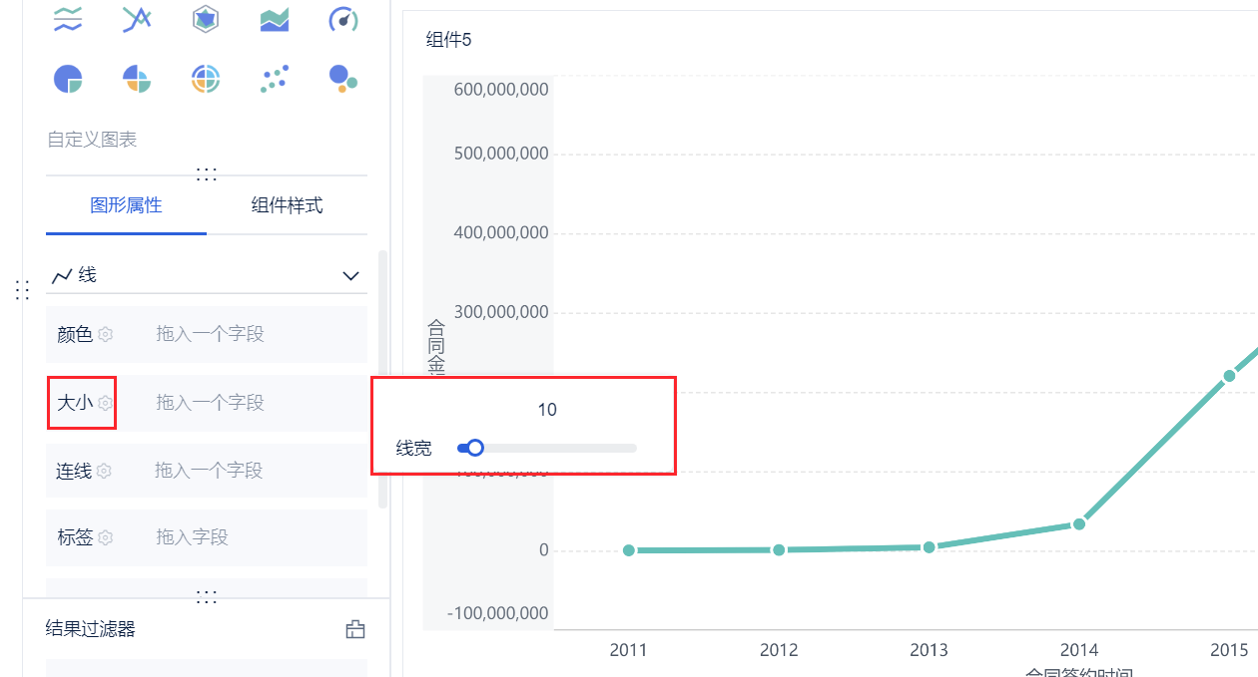Click the 组件5 chart title

pos(448,40)
